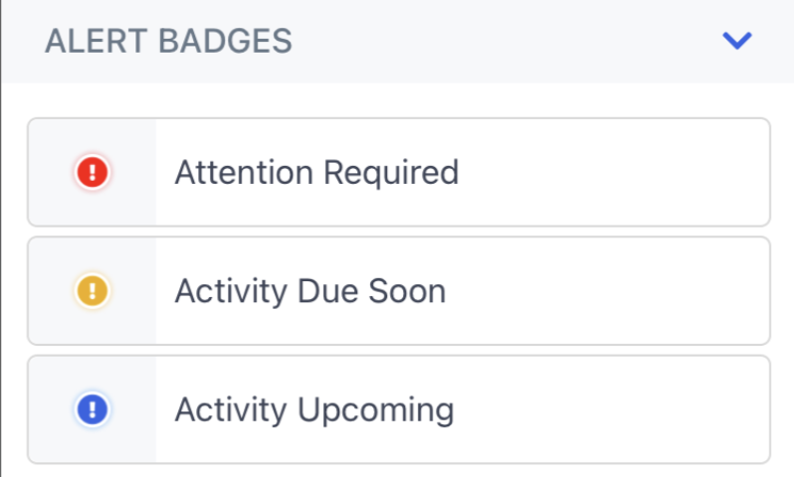Click the yellow Activity Due Soon icon

click(x=93, y=290)
